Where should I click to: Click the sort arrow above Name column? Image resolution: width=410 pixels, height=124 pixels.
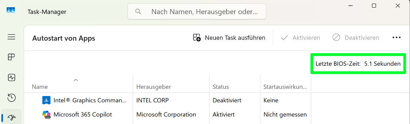tap(76, 80)
